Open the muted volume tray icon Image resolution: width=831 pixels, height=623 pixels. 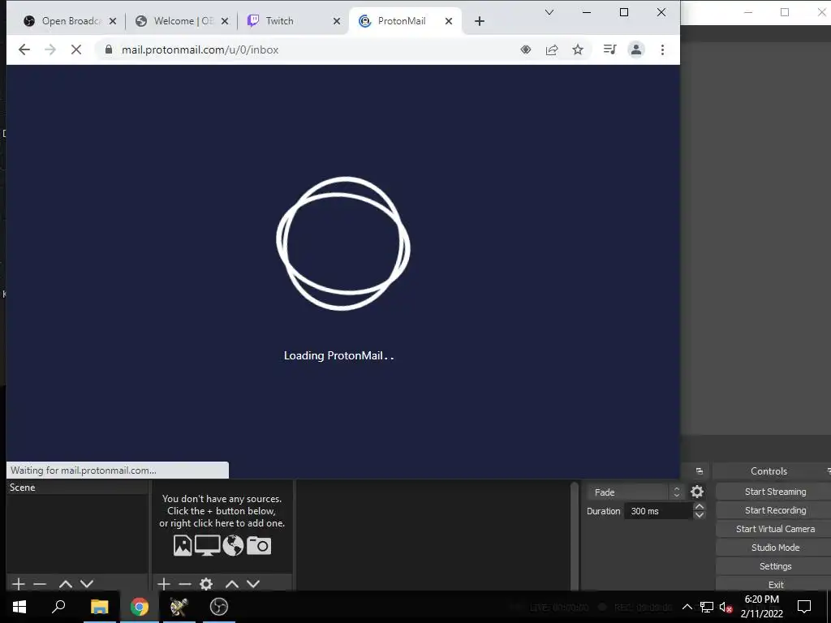click(726, 607)
